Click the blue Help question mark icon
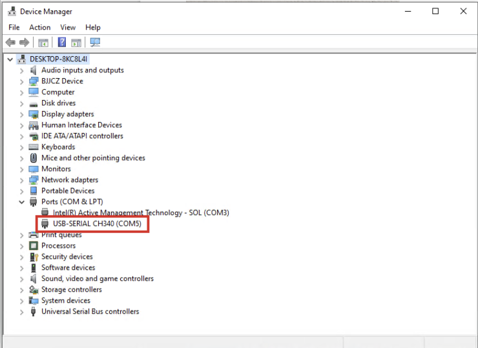 tap(62, 43)
